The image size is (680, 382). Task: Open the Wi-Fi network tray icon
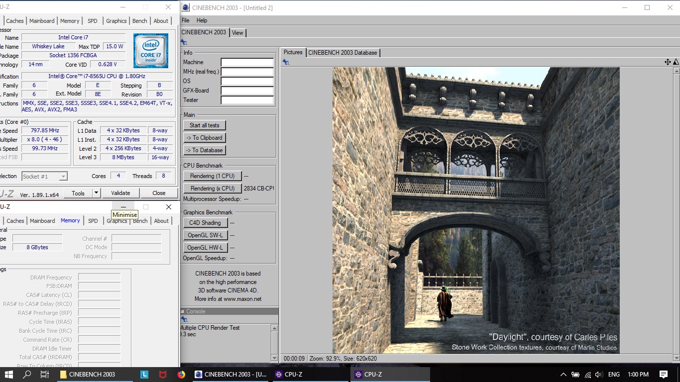coord(587,375)
